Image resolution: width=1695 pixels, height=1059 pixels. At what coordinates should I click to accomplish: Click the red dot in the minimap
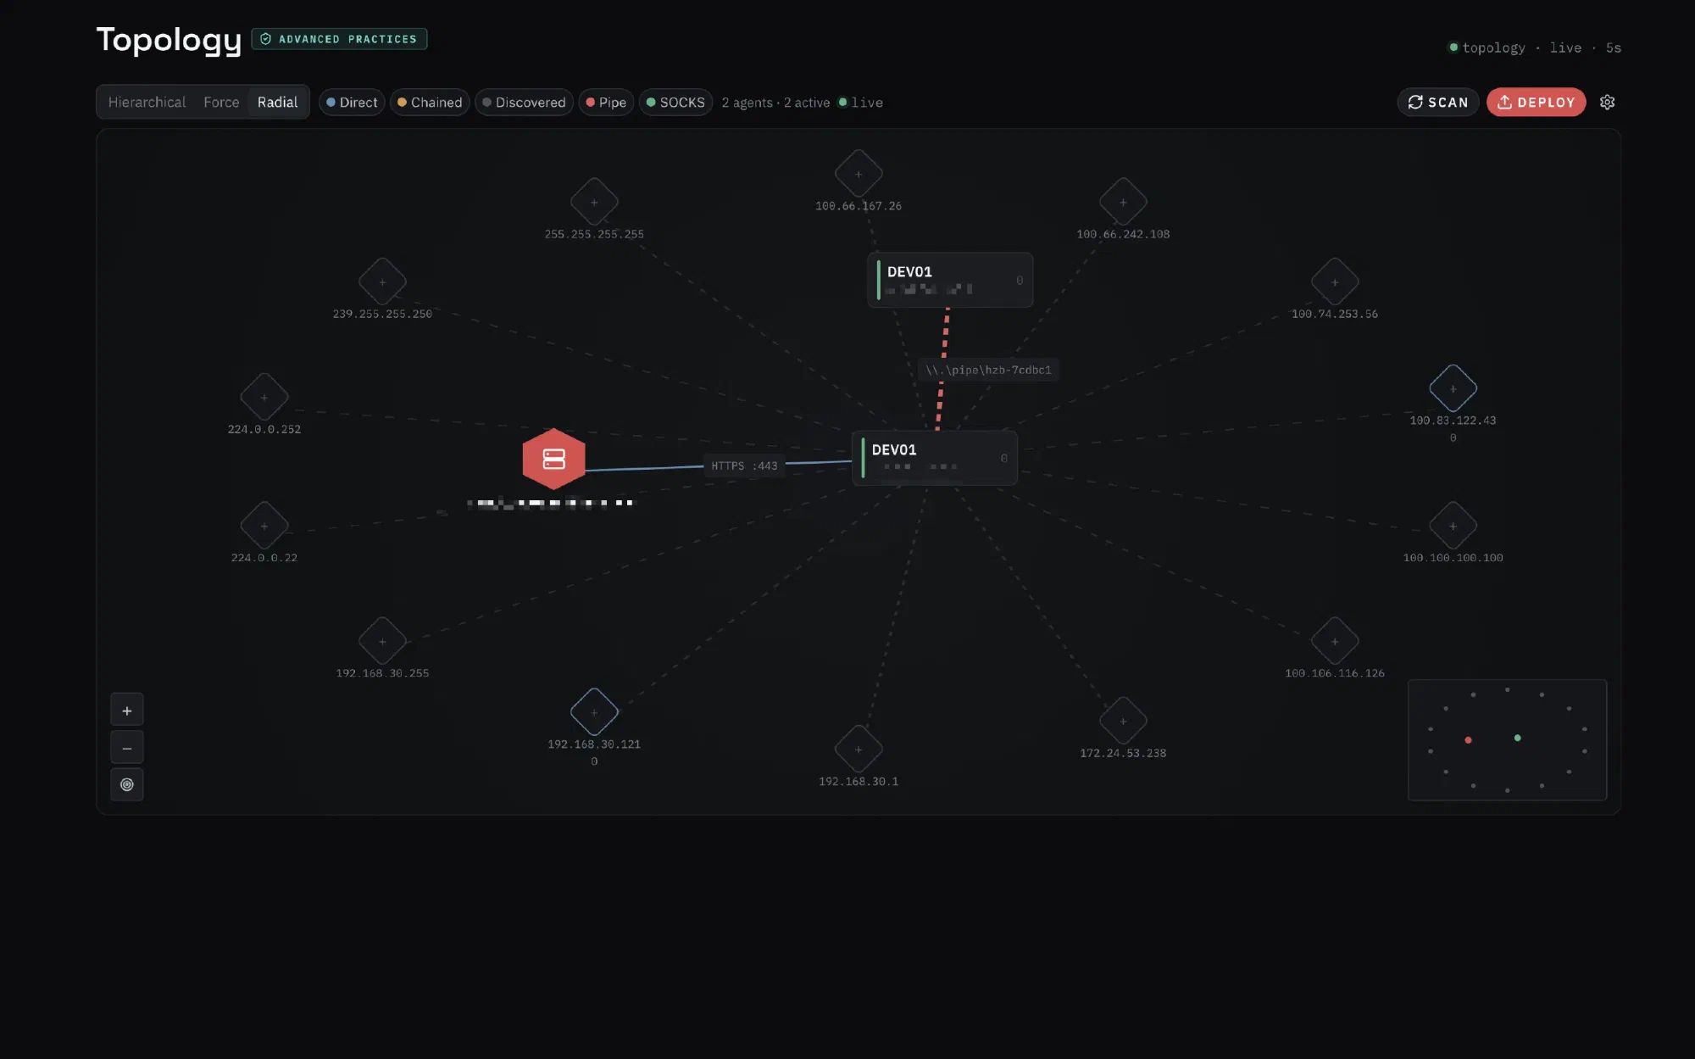click(1468, 740)
